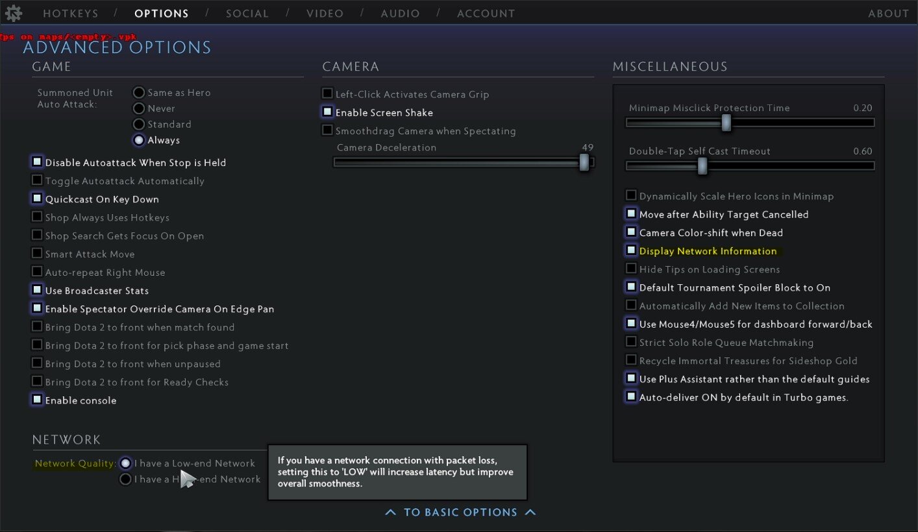
Task: Toggle Enable Screen Shake checkbox
Action: point(328,112)
